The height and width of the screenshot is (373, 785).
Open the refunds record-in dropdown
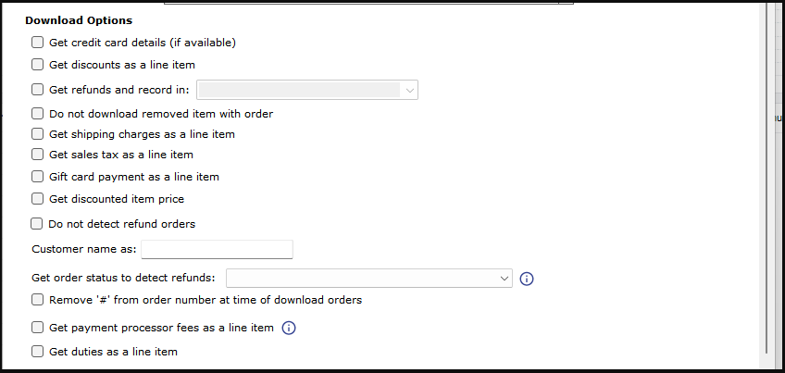(307, 90)
